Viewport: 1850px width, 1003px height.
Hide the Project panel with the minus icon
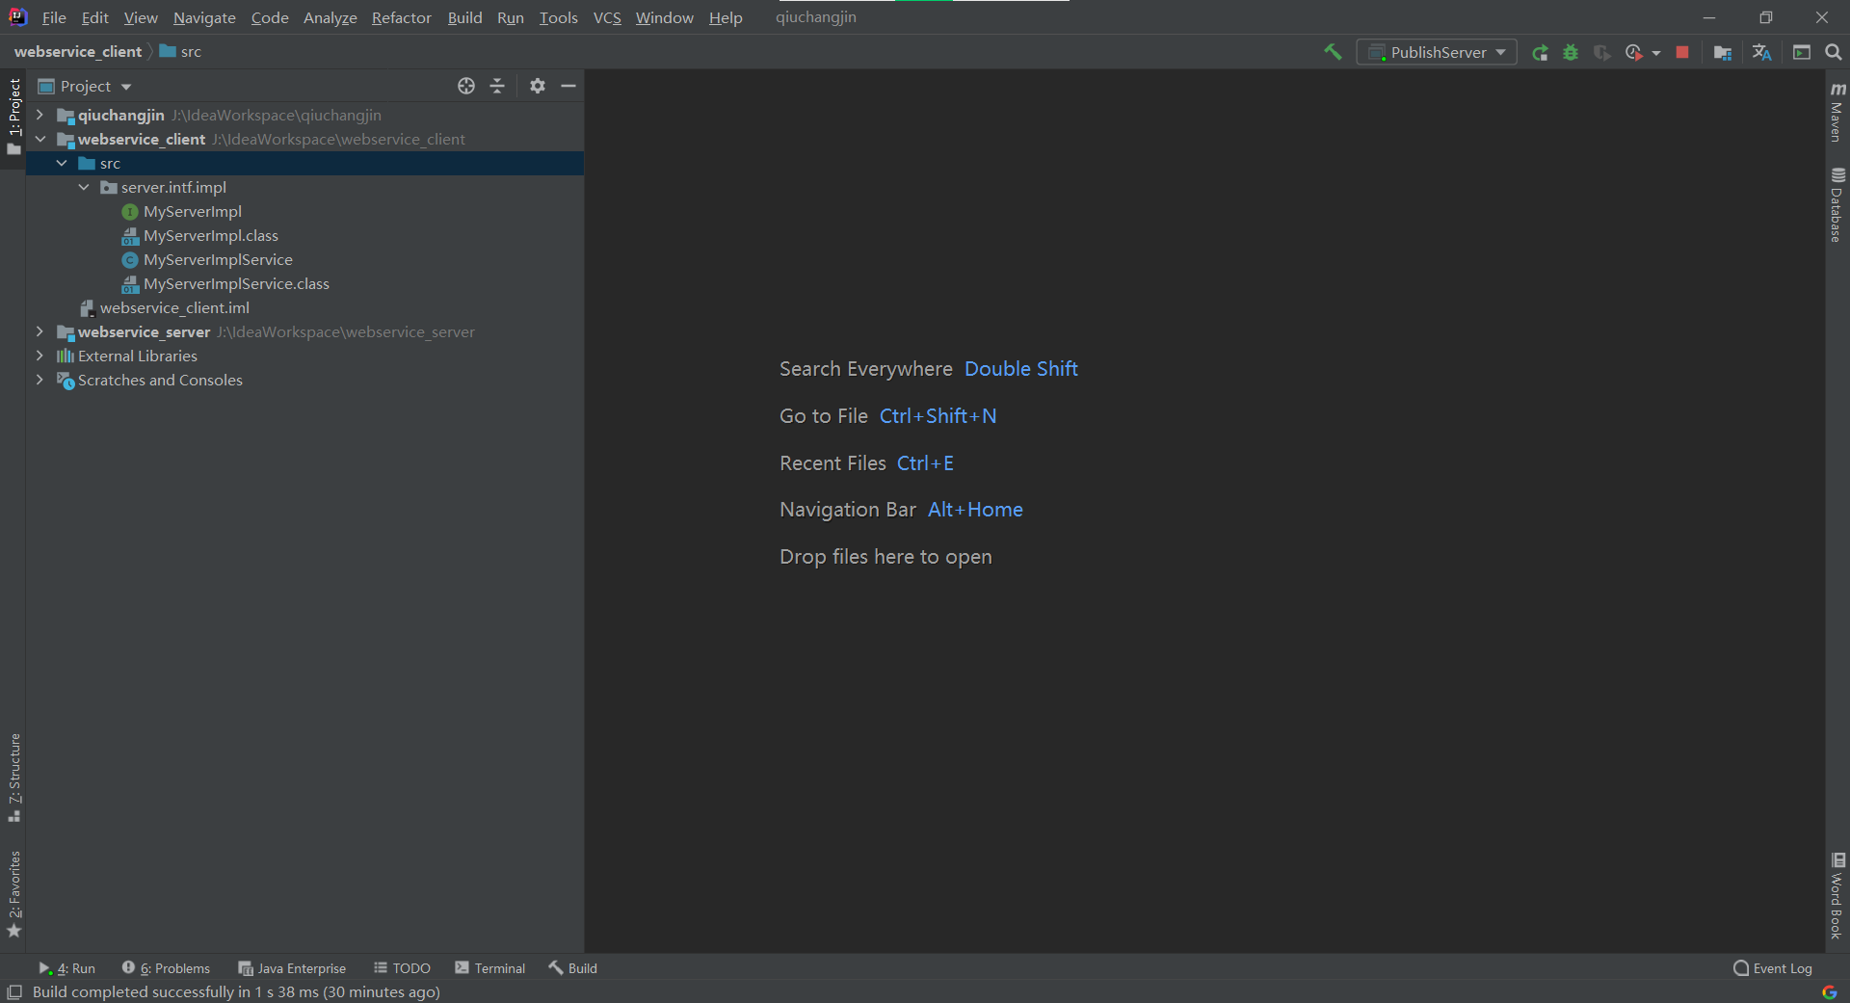pos(568,86)
